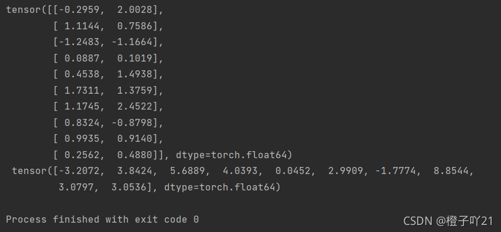Select the -1.1664 number
Image resolution: width=501 pixels, height=232 pixels.
pos(132,42)
